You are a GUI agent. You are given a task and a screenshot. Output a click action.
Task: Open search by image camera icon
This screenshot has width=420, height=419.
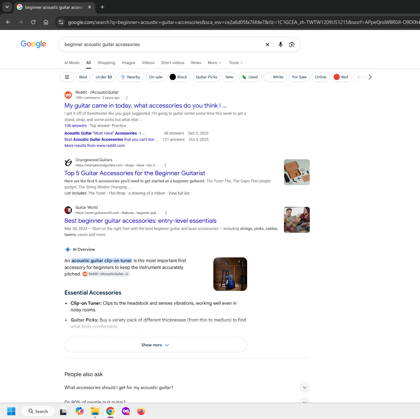coord(292,45)
